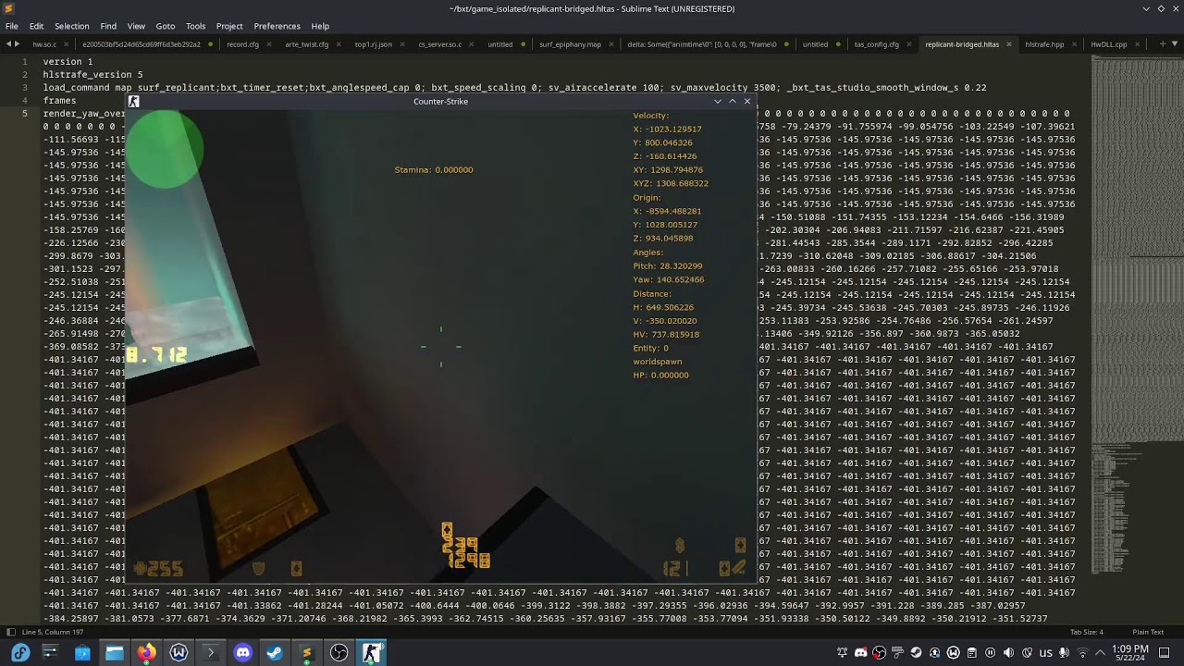Click 'hlstrafe_version 5' text on line 2
Viewport: 1184px width, 666px height.
pyautogui.click(x=92, y=74)
